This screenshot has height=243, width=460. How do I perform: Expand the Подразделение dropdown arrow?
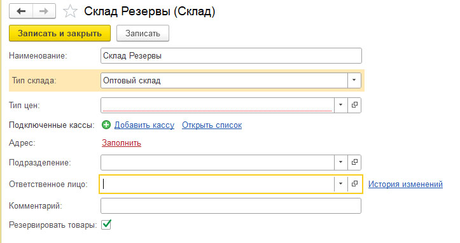(x=340, y=162)
